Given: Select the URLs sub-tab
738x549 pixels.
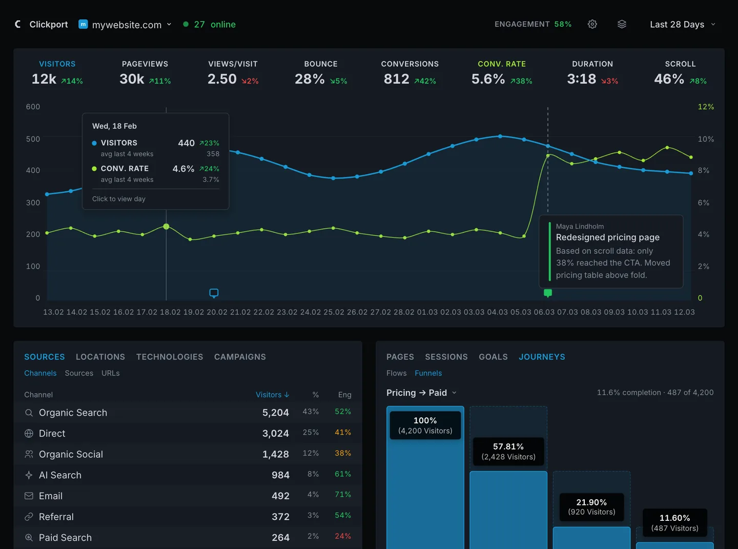Looking at the screenshot, I should pos(111,373).
